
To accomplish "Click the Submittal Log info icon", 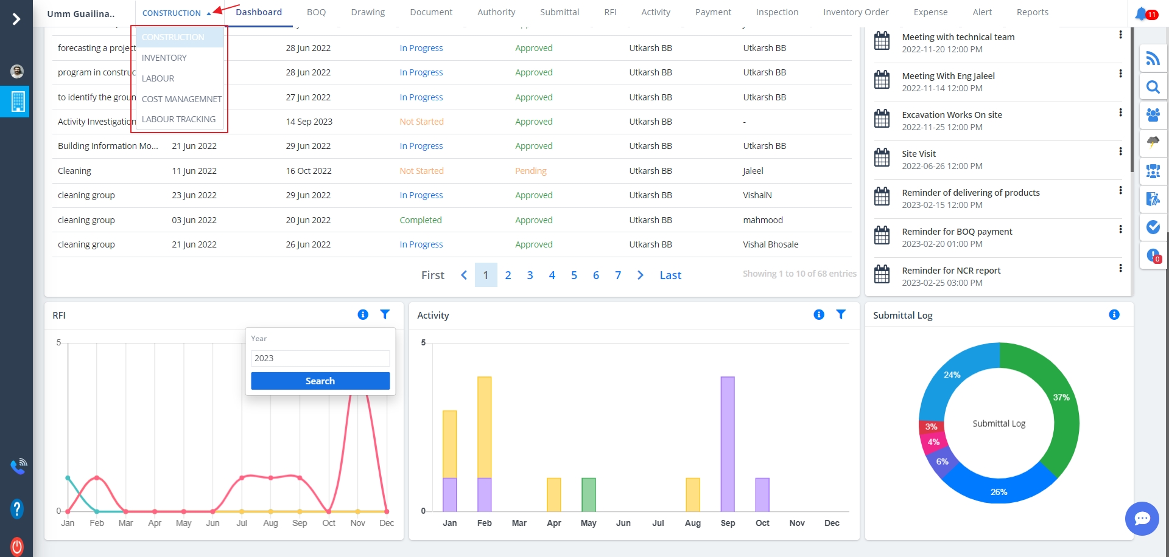I will pos(1114,314).
